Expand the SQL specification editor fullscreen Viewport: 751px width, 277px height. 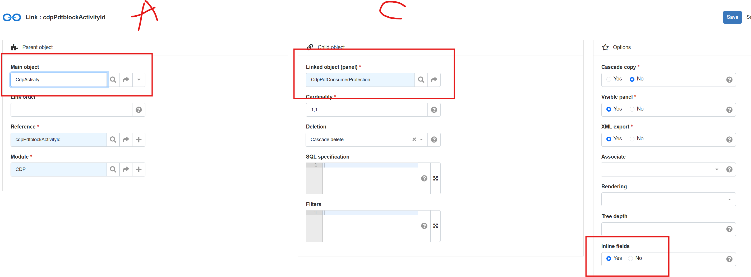pos(435,178)
